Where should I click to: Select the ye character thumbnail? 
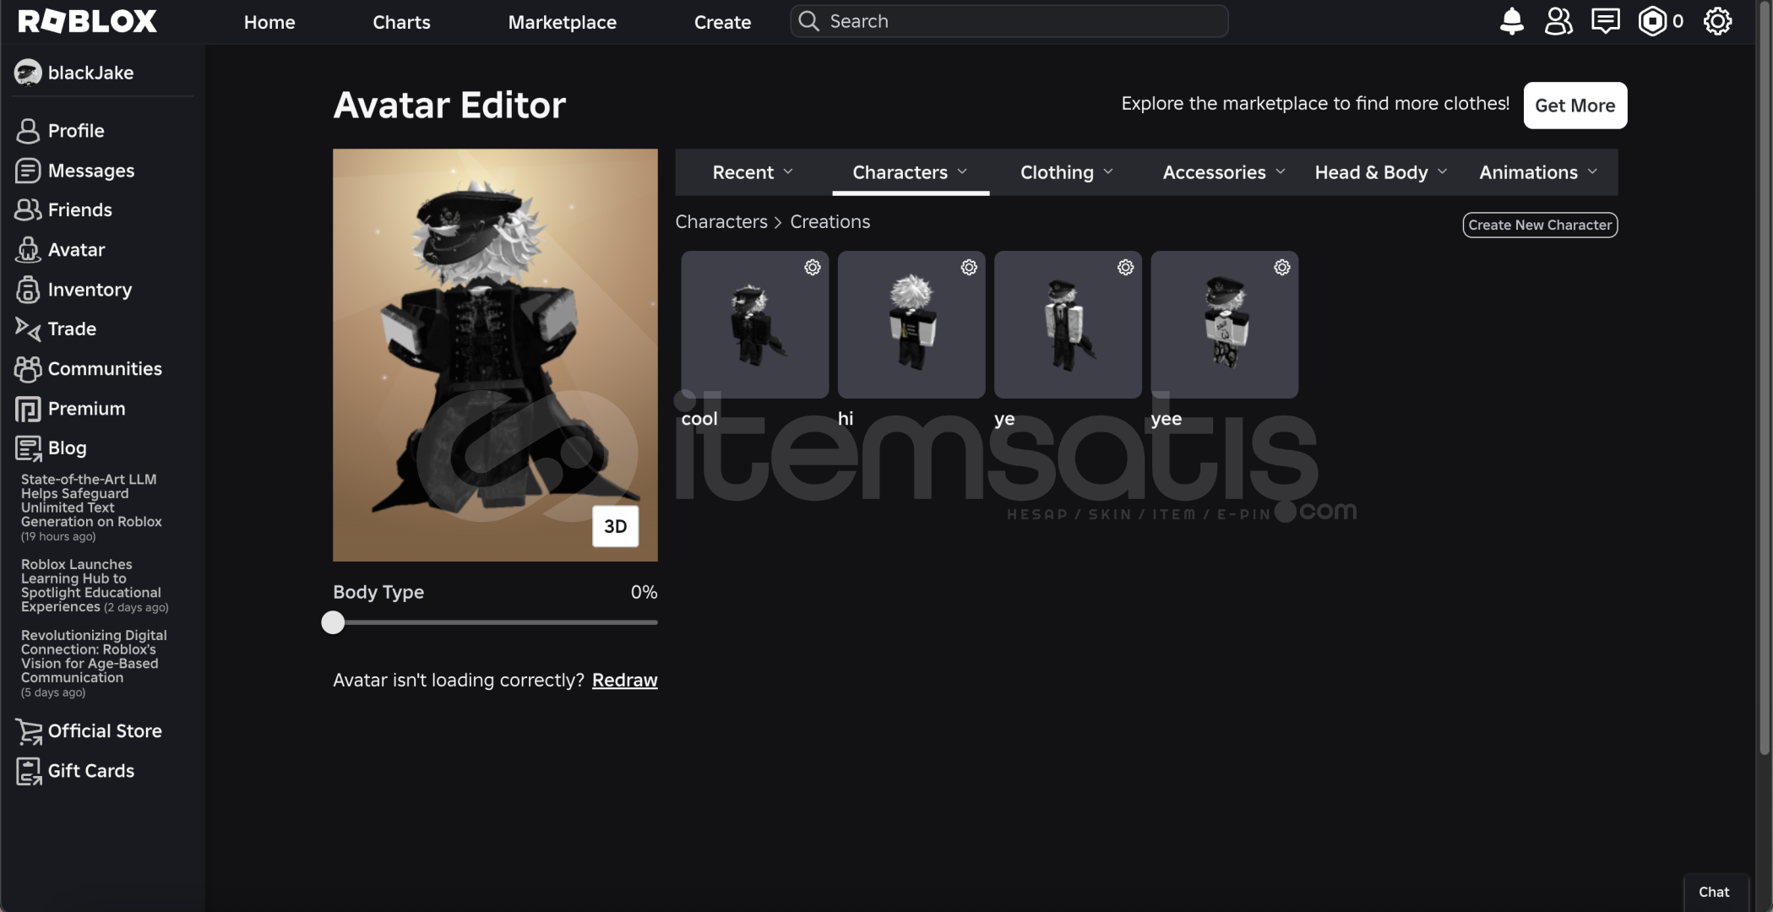[1068, 324]
